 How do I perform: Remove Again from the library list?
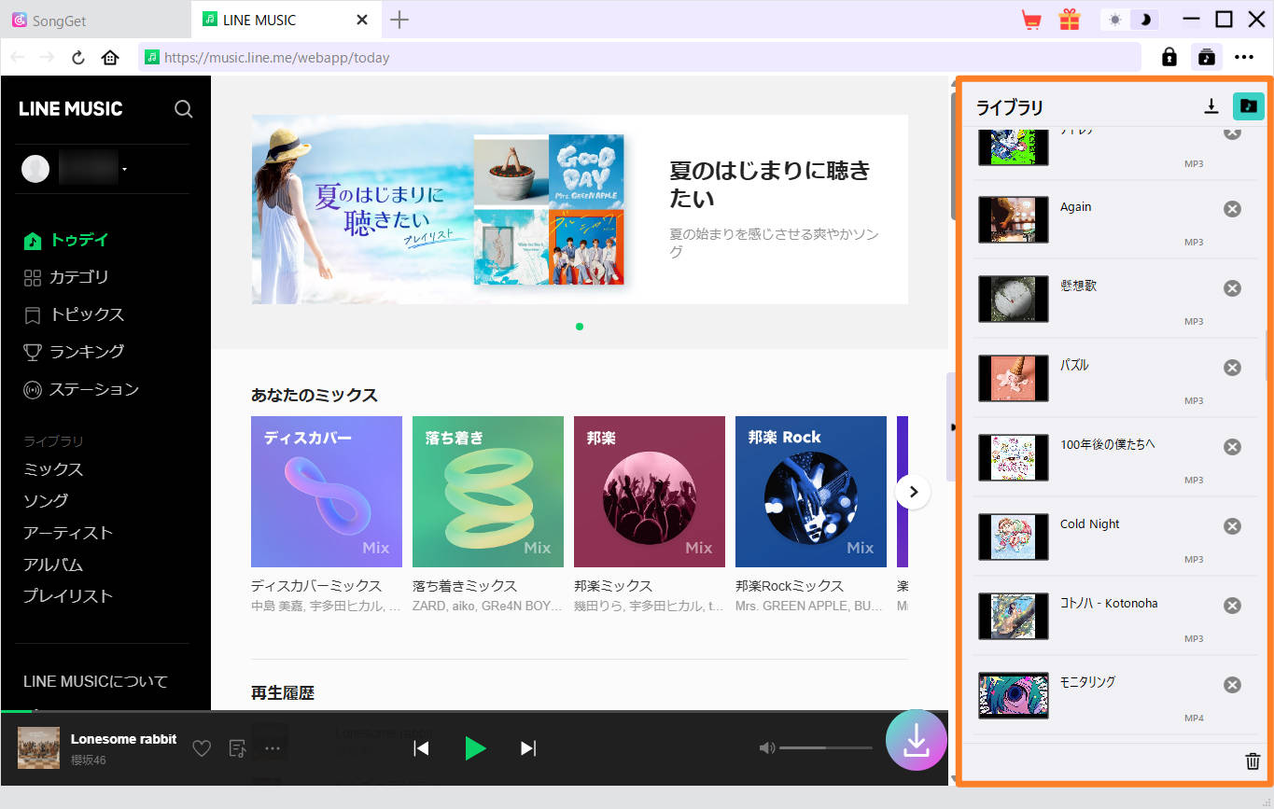click(1232, 209)
